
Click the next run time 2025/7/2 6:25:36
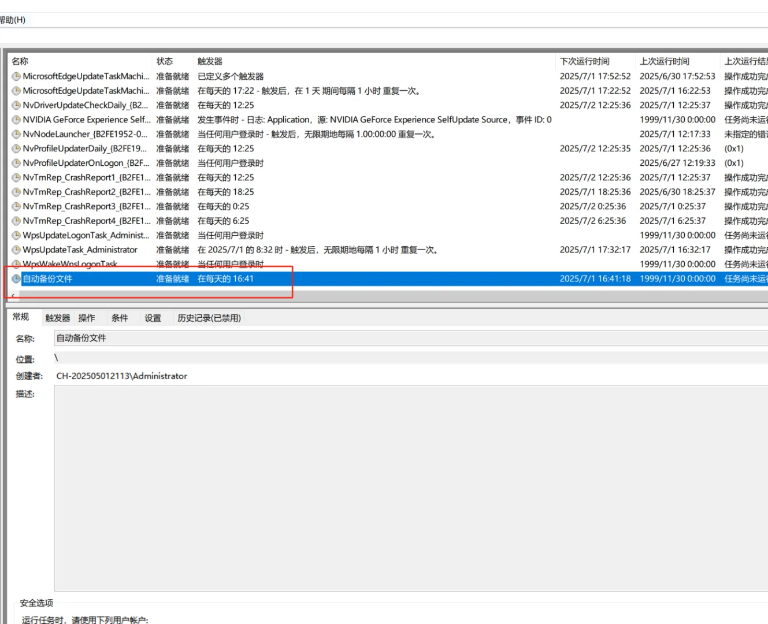point(593,221)
